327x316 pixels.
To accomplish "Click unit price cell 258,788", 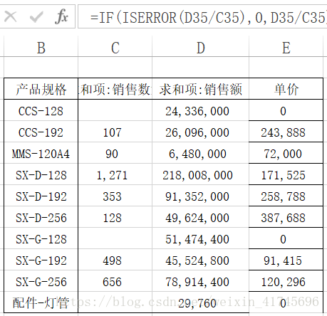I will coord(286,196).
